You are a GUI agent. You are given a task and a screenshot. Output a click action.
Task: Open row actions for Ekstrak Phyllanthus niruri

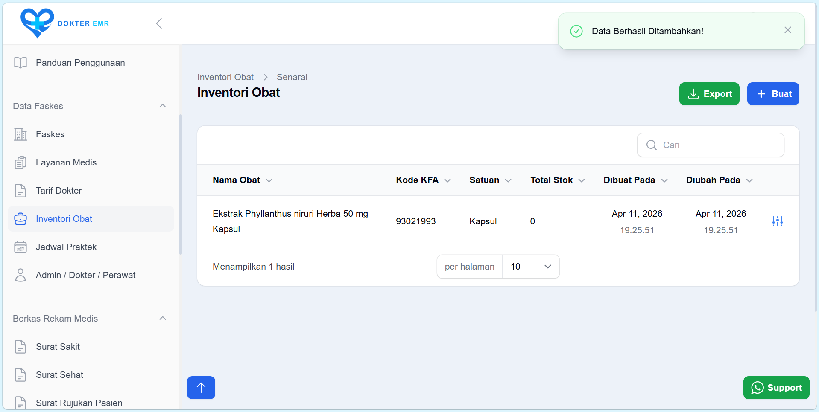[777, 221]
